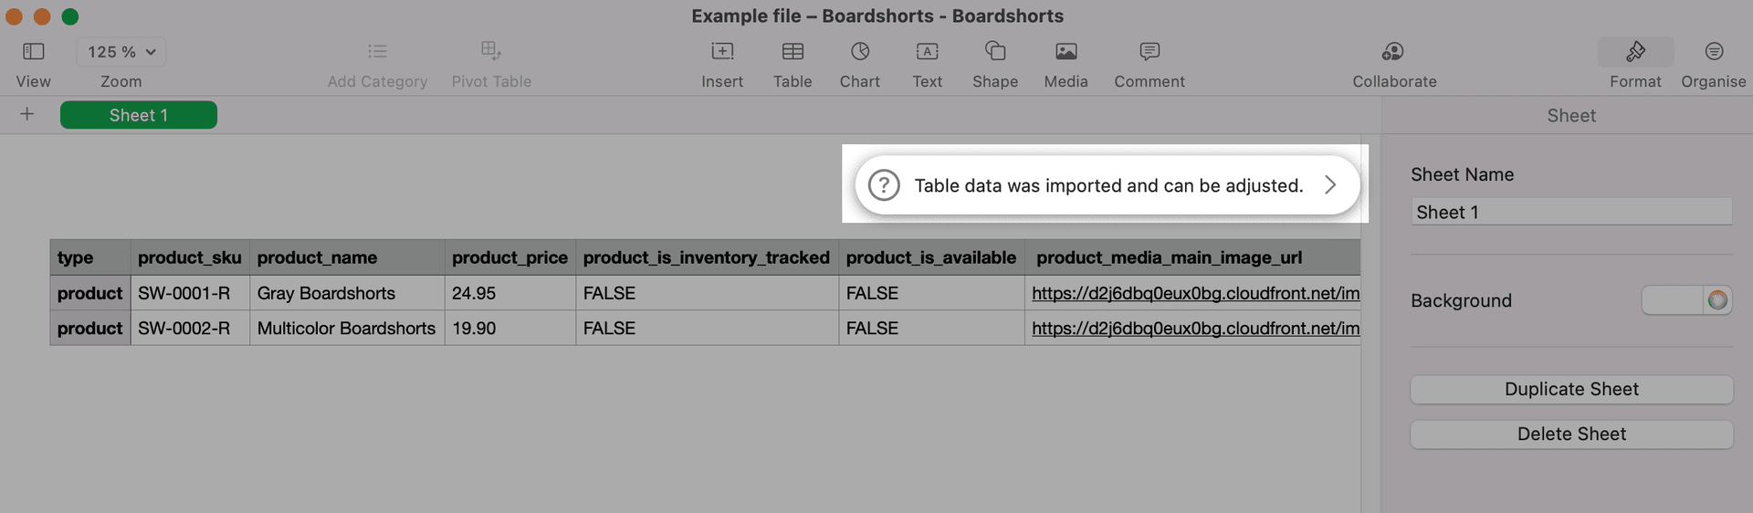Expand the 125 % Zoom dropdown
1753x513 pixels.
pyautogui.click(x=121, y=52)
